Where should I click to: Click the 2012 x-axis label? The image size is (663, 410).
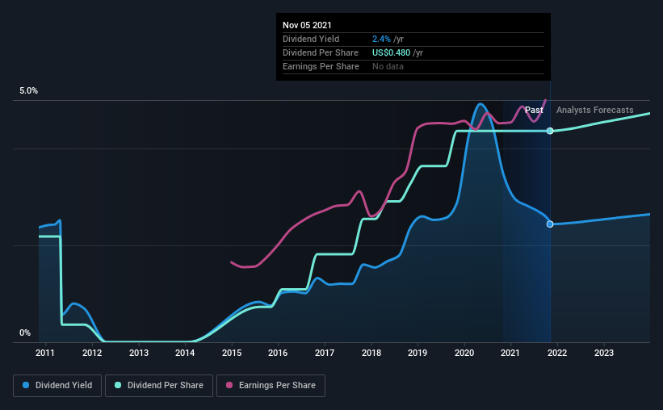point(92,353)
